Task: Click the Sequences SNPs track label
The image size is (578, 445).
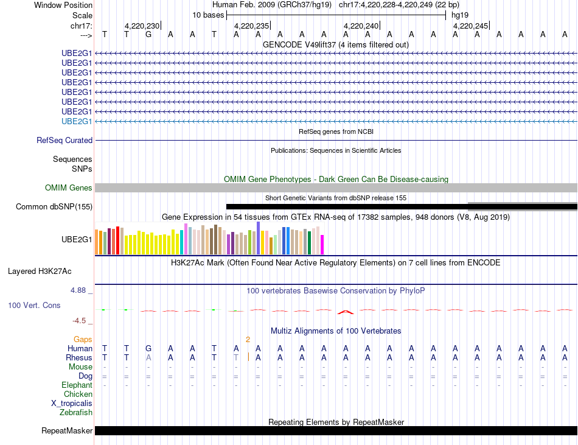Action: pyautogui.click(x=72, y=164)
